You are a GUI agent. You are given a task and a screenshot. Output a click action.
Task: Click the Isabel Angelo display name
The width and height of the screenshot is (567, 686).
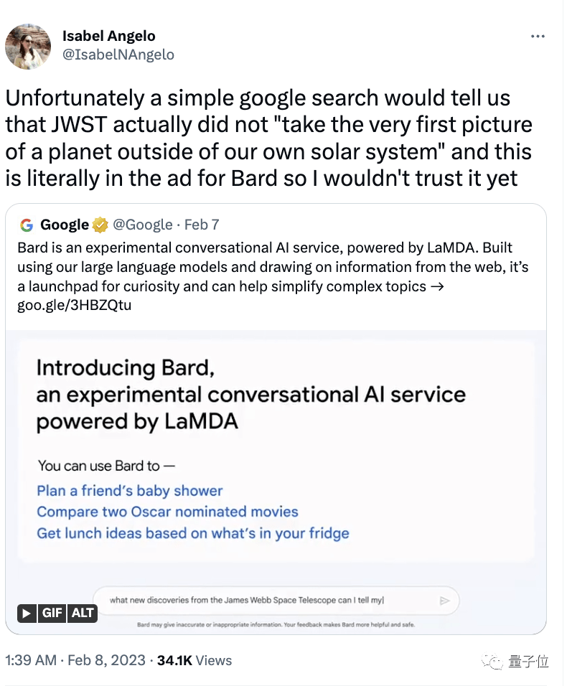pos(109,36)
